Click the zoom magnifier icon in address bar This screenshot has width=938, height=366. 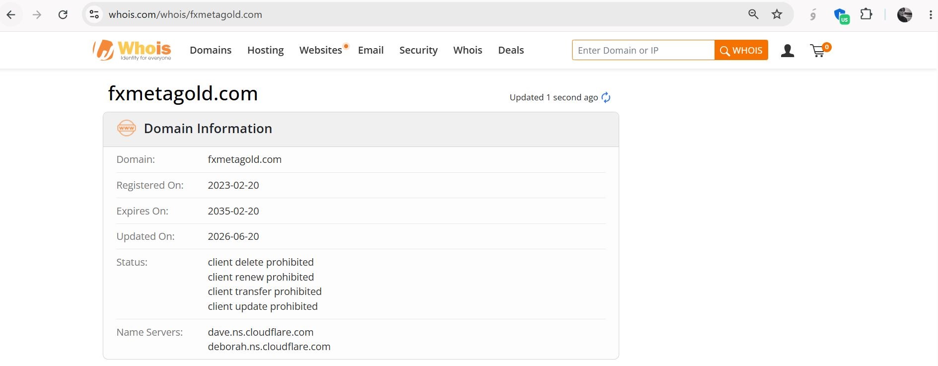coord(753,14)
